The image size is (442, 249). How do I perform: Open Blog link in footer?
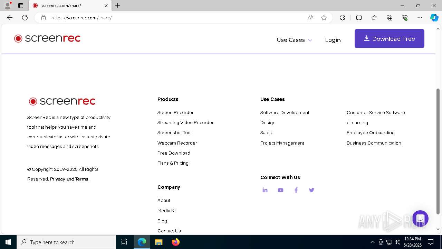[162, 221]
